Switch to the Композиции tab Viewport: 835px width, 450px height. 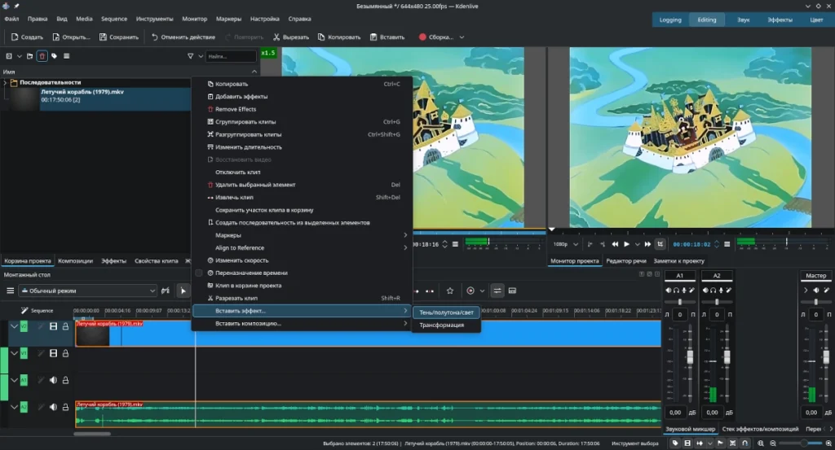pyautogui.click(x=75, y=261)
